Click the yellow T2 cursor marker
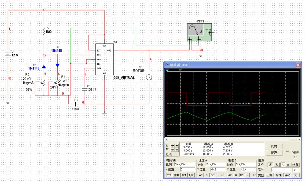 pyautogui.click(x=180, y=70)
